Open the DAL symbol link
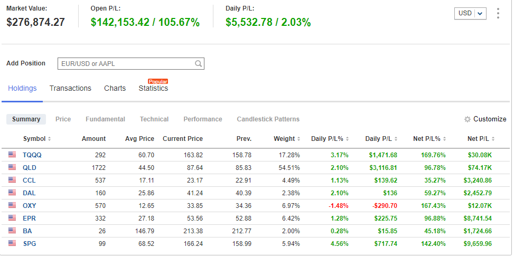 [29, 193]
